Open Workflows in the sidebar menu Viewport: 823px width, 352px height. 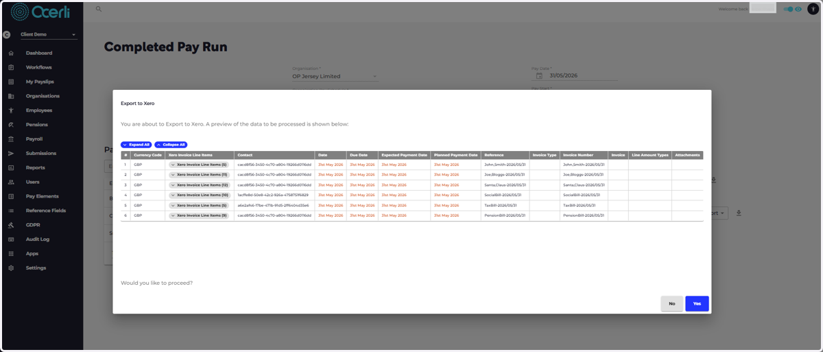click(39, 67)
